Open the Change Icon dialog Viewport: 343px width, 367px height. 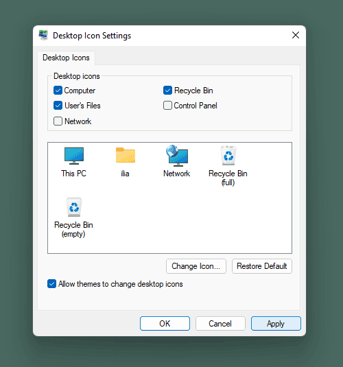point(196,266)
